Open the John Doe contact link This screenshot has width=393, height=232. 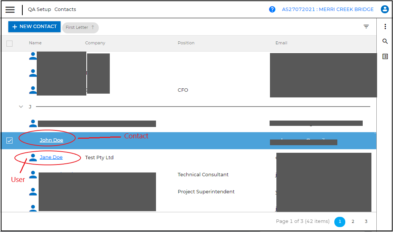[x=51, y=140]
